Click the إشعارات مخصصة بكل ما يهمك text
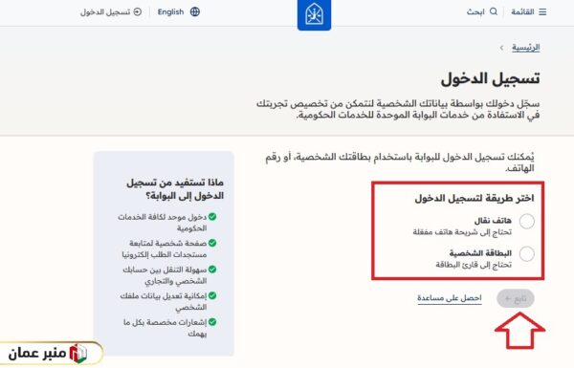The width and height of the screenshot is (574, 368). click(166, 328)
